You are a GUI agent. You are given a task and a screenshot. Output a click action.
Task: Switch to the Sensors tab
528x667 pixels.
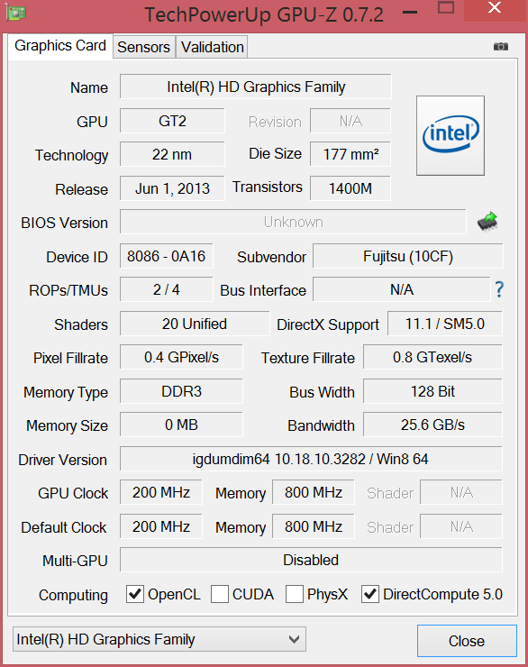tap(143, 47)
